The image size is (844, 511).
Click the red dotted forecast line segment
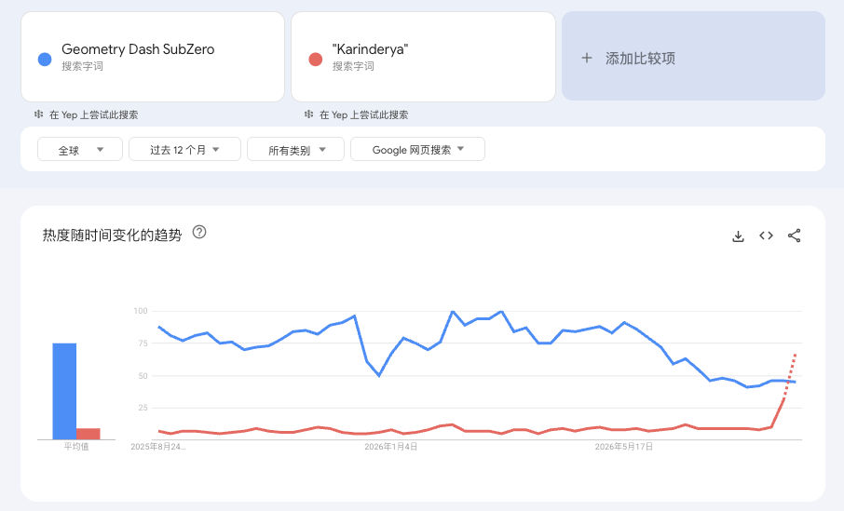[x=790, y=376]
